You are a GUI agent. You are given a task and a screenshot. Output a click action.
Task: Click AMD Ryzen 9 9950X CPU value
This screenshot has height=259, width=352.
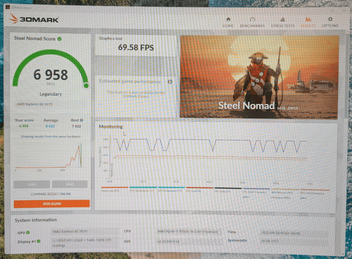tap(188, 232)
